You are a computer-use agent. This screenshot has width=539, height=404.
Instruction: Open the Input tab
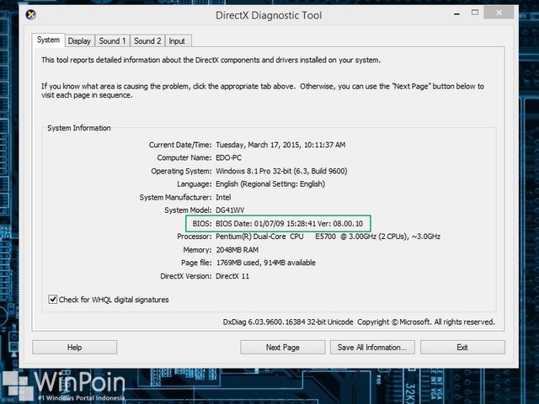tap(177, 41)
